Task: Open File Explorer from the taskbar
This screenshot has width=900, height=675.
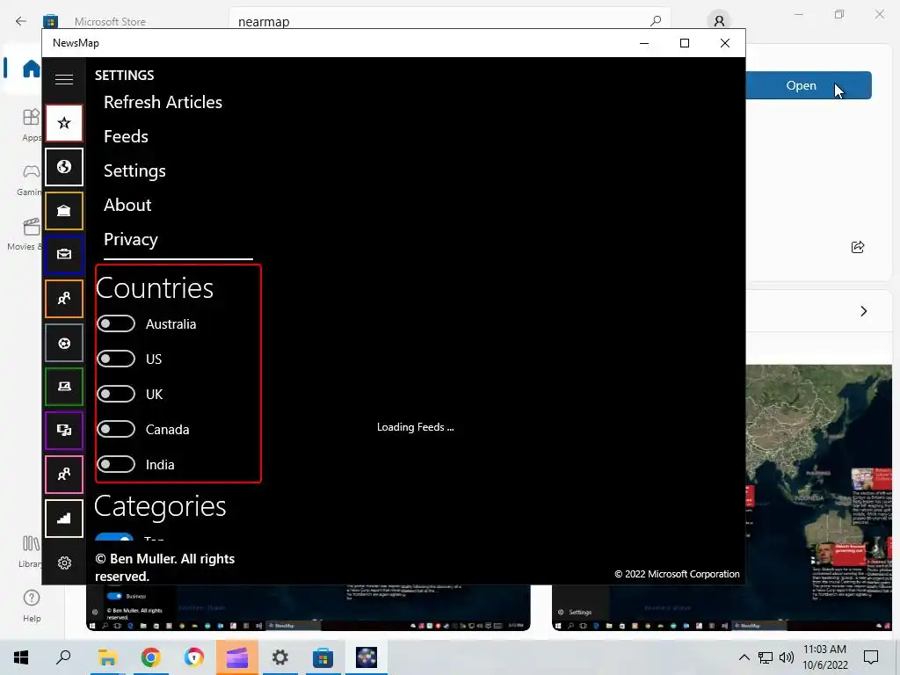Action: 107,657
